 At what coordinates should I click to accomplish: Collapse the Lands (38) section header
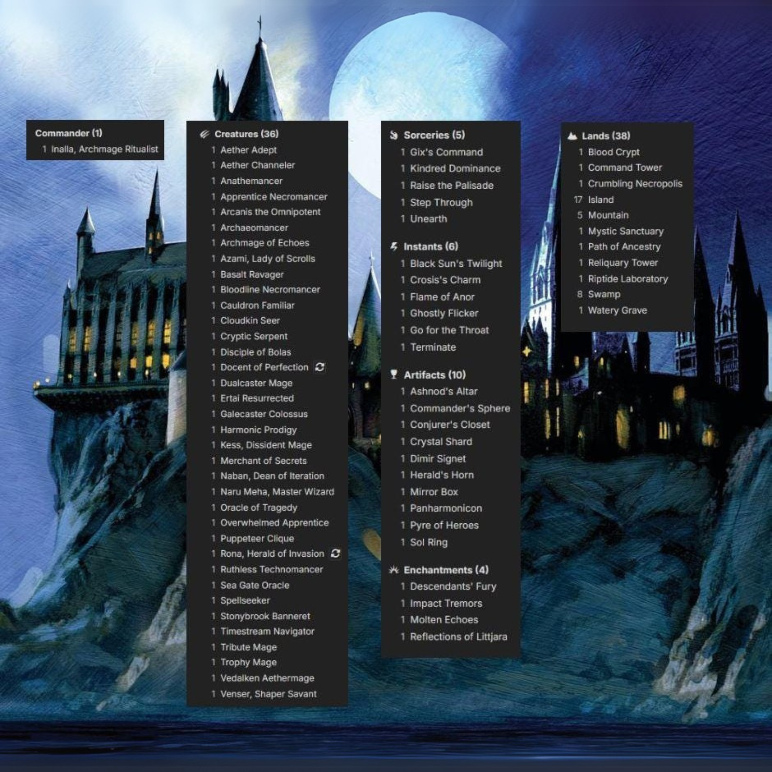[x=605, y=136]
